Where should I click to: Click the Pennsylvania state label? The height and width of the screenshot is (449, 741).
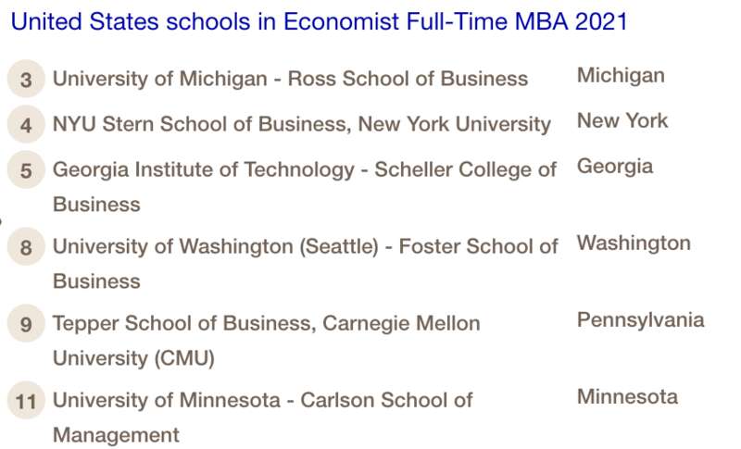(640, 320)
